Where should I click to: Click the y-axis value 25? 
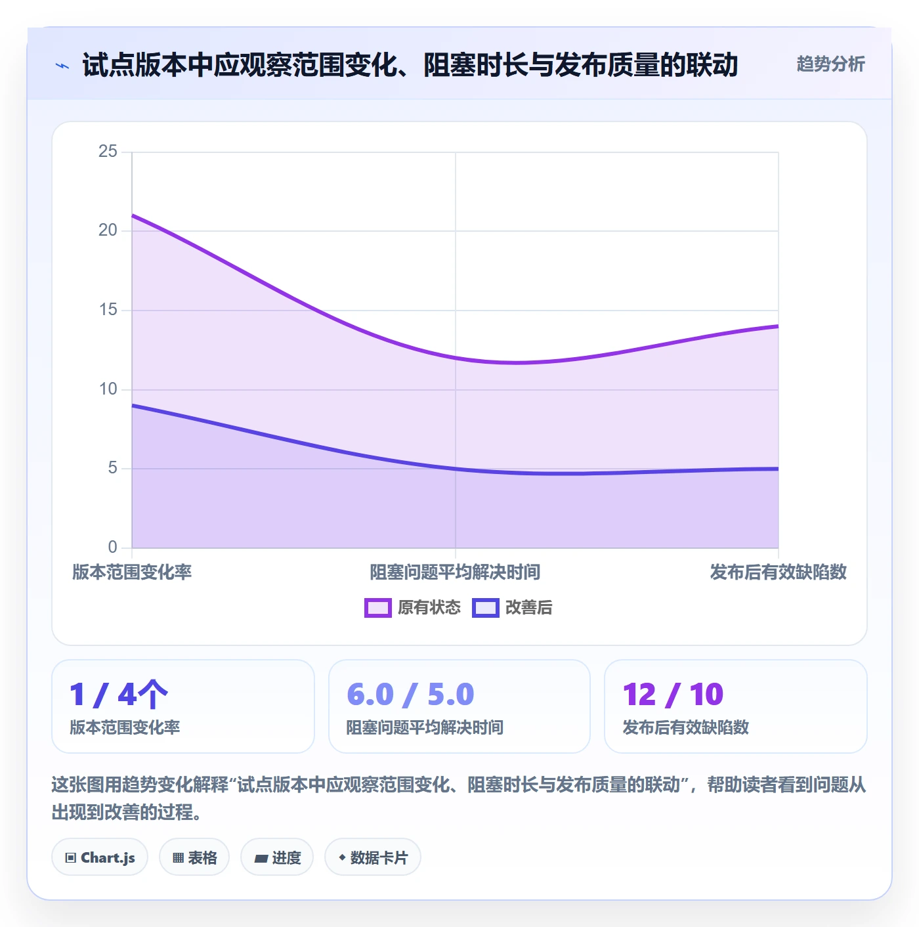[x=108, y=152]
